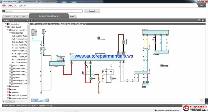Select the Electrical Wiring Diagram tab
The image size is (208, 112).
[49, 16]
